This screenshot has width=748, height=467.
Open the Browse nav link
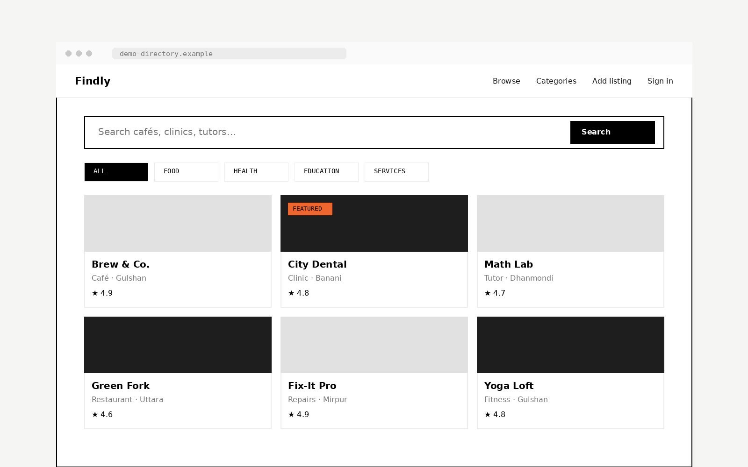point(506,81)
